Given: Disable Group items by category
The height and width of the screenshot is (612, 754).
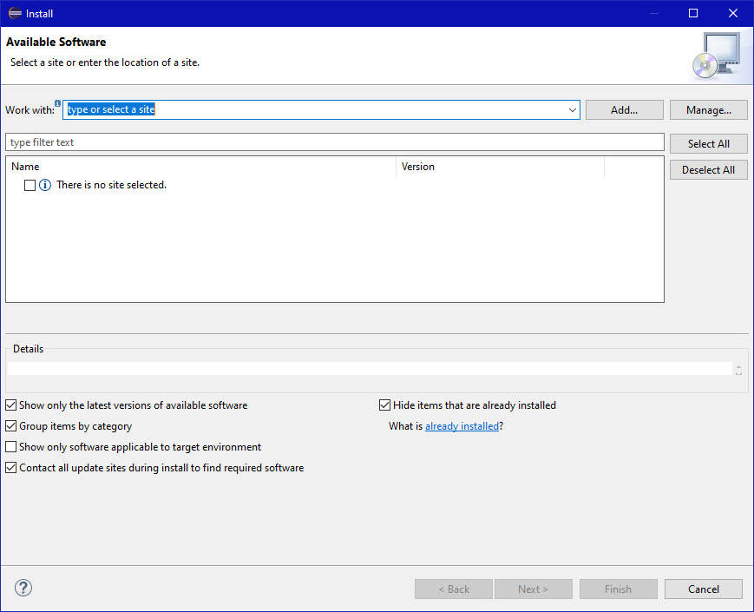Looking at the screenshot, I should 11,426.
